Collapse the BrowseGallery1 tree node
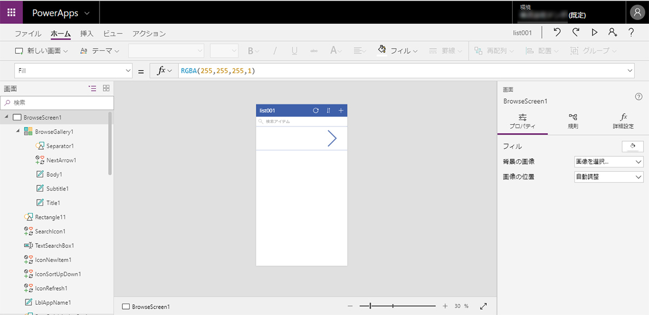The image size is (649, 315). point(18,131)
